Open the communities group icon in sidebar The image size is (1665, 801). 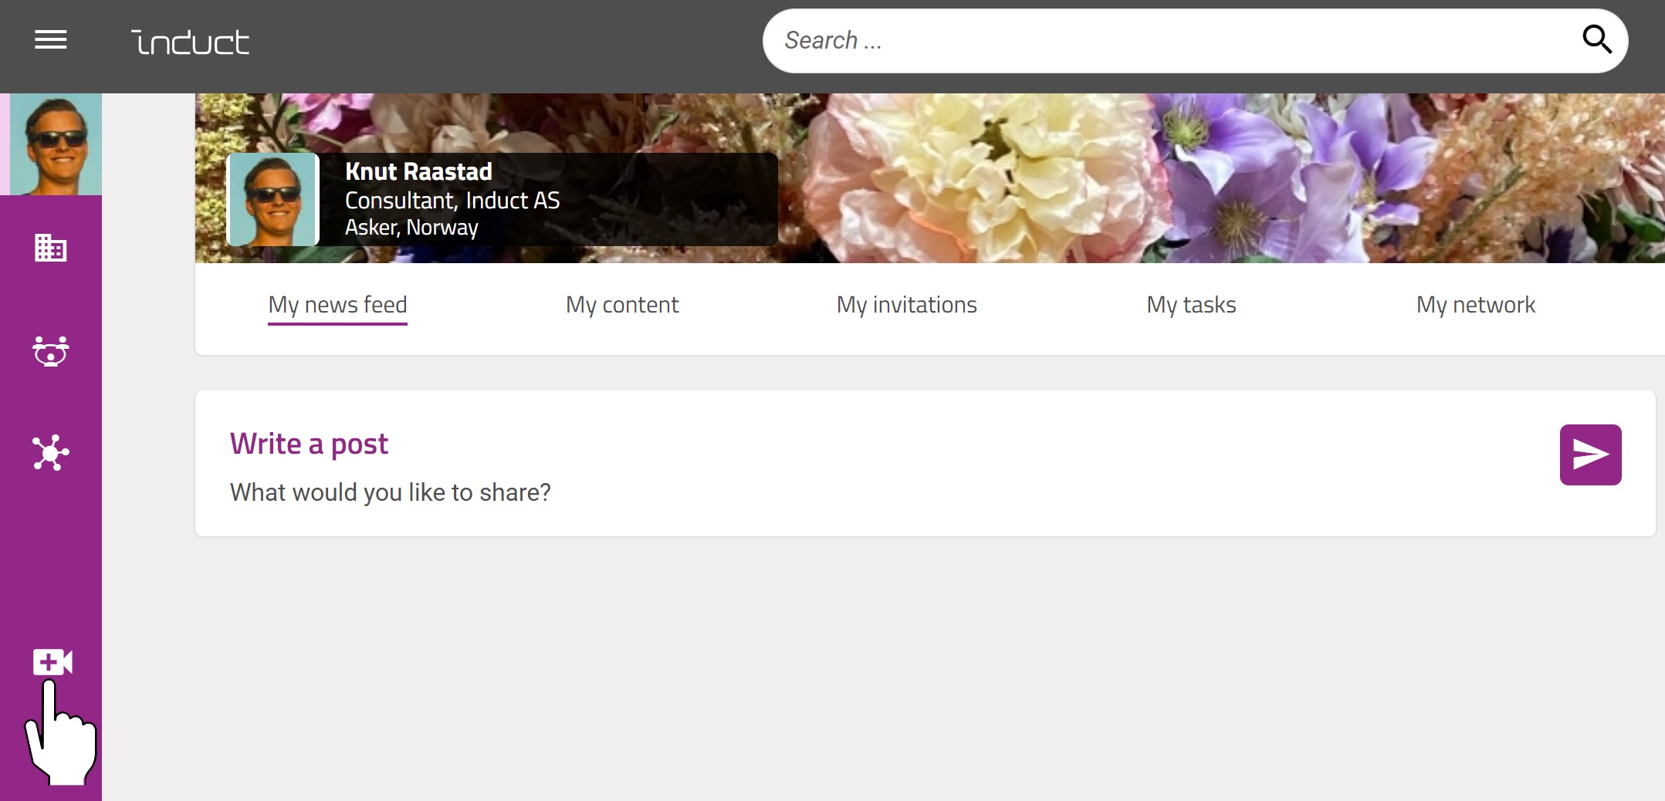click(51, 350)
